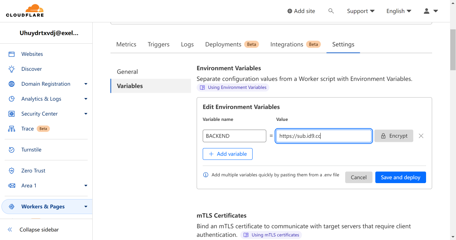Encrypt the BACKEND variable value
456x240 pixels.
click(394, 136)
